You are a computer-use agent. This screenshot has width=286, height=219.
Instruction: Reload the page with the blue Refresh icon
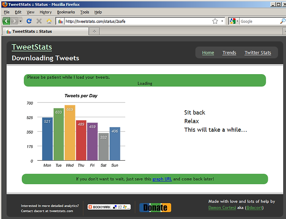[x=29, y=21]
